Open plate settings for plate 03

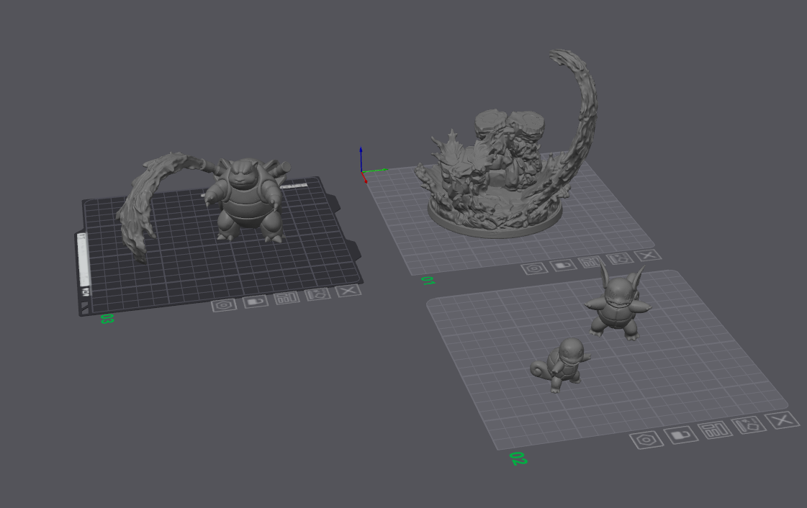tap(224, 305)
